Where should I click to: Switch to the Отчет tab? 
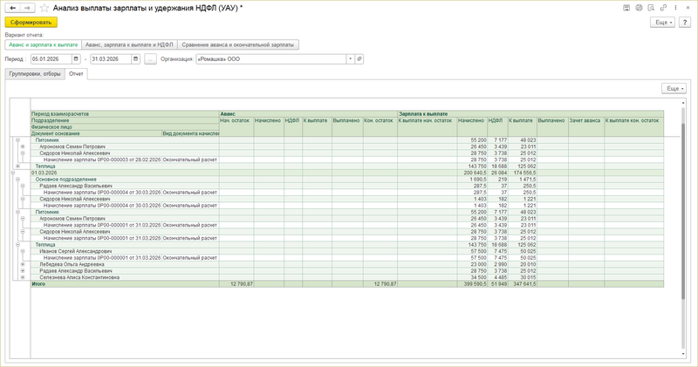(76, 74)
